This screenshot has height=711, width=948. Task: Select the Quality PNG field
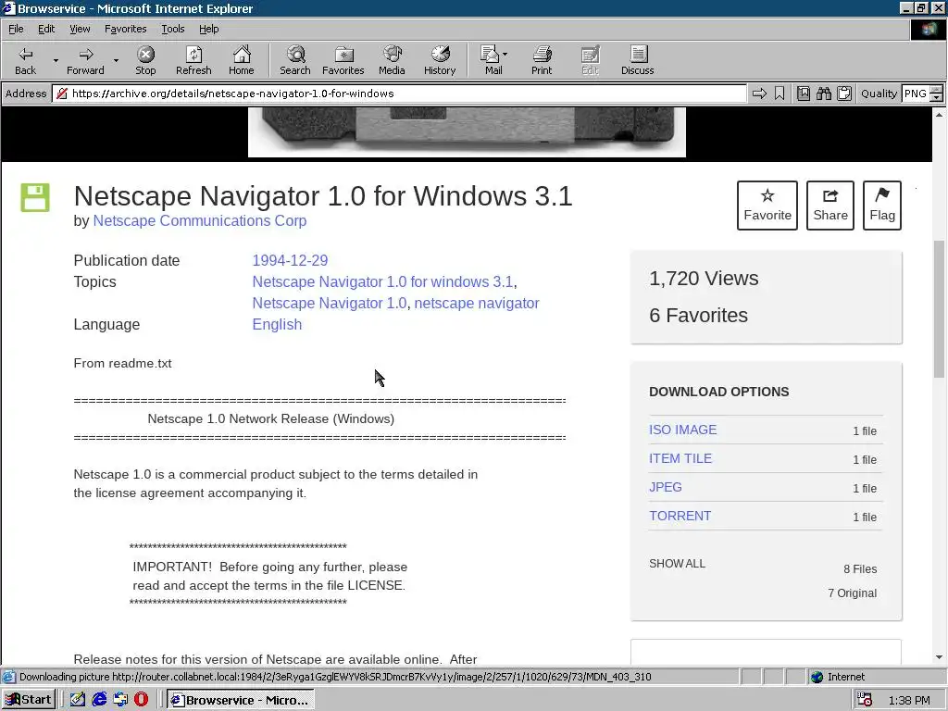point(916,94)
